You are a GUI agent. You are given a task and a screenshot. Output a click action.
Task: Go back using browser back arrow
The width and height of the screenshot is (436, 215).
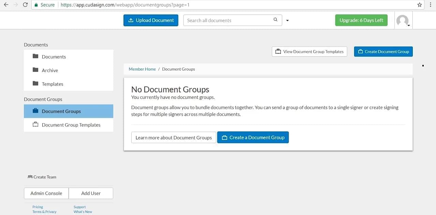(6, 5)
